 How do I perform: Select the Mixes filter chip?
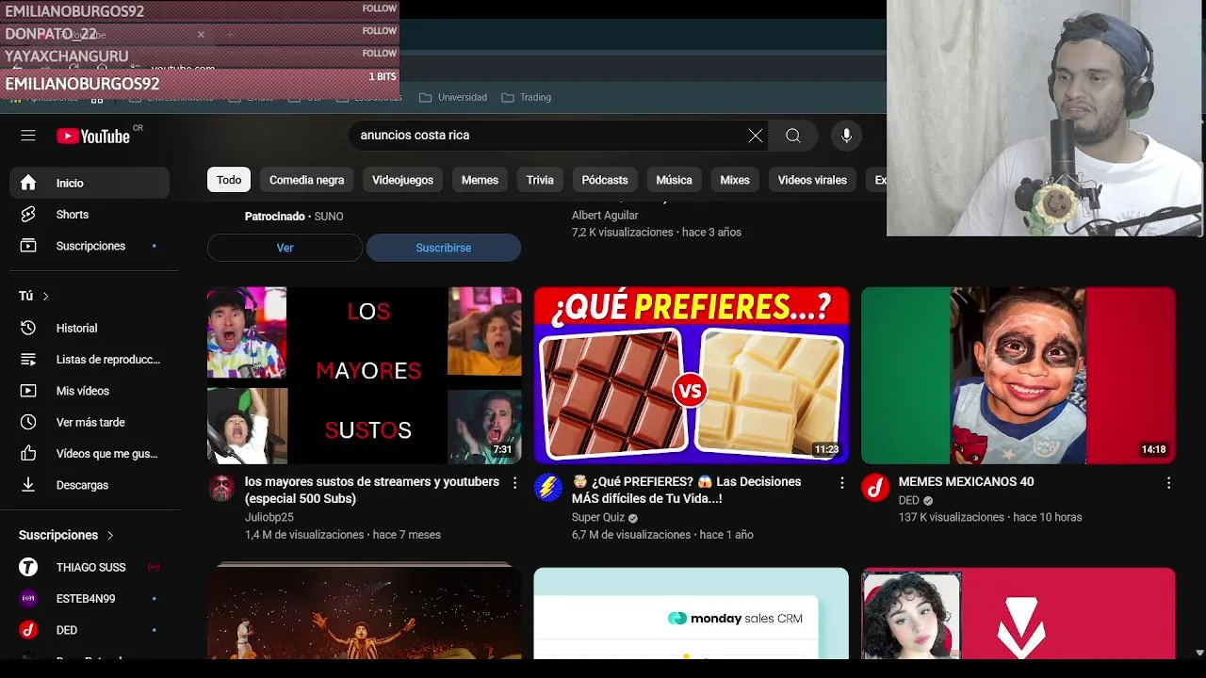(x=735, y=180)
